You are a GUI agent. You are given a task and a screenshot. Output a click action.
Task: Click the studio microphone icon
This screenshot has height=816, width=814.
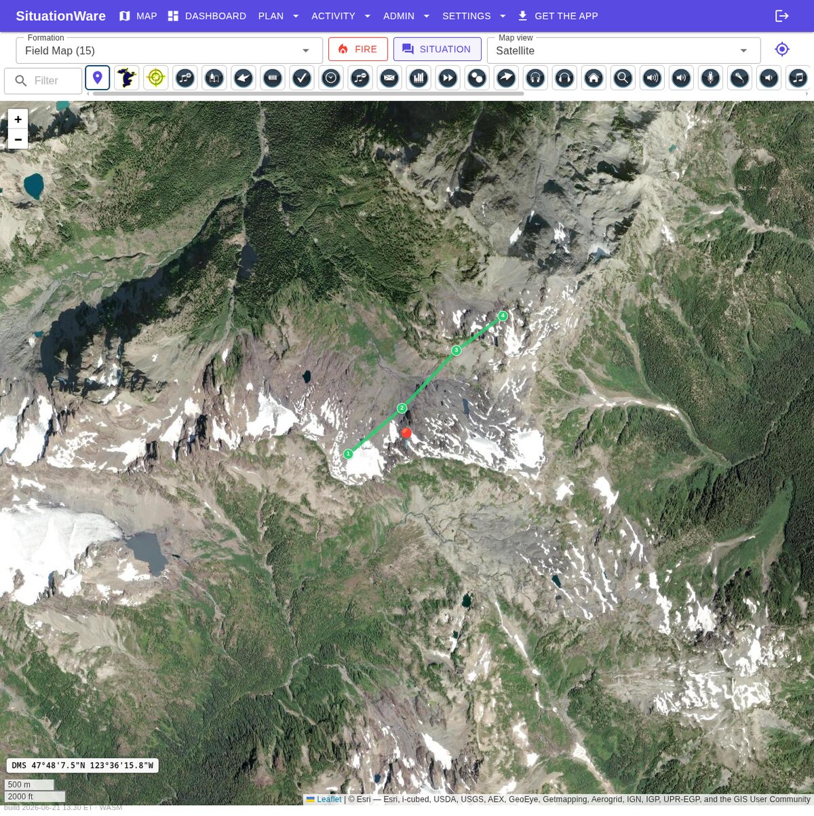click(x=710, y=78)
